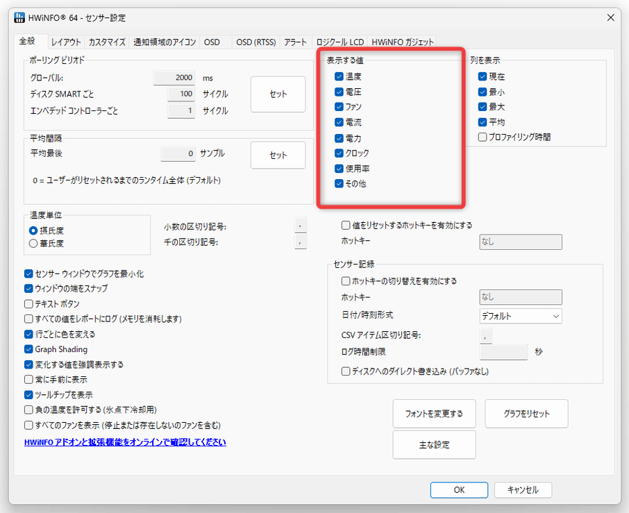
Task: Click the キャンセル button
Action: tap(523, 489)
